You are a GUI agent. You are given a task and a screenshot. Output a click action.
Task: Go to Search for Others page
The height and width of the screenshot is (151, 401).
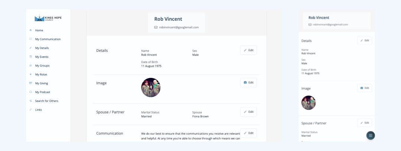[46, 101]
